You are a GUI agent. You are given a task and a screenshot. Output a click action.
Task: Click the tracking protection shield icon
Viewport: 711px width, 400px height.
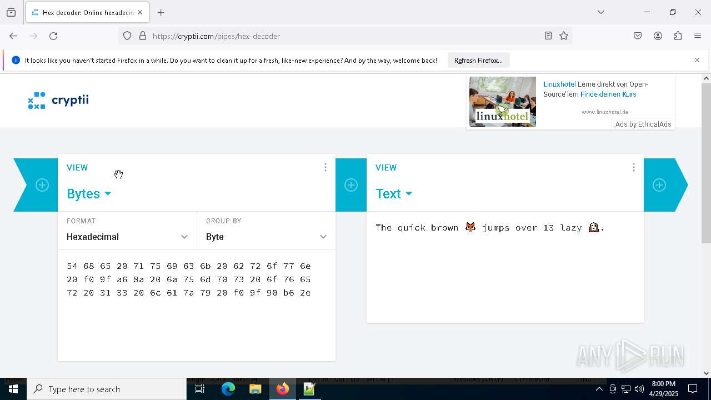pos(127,36)
